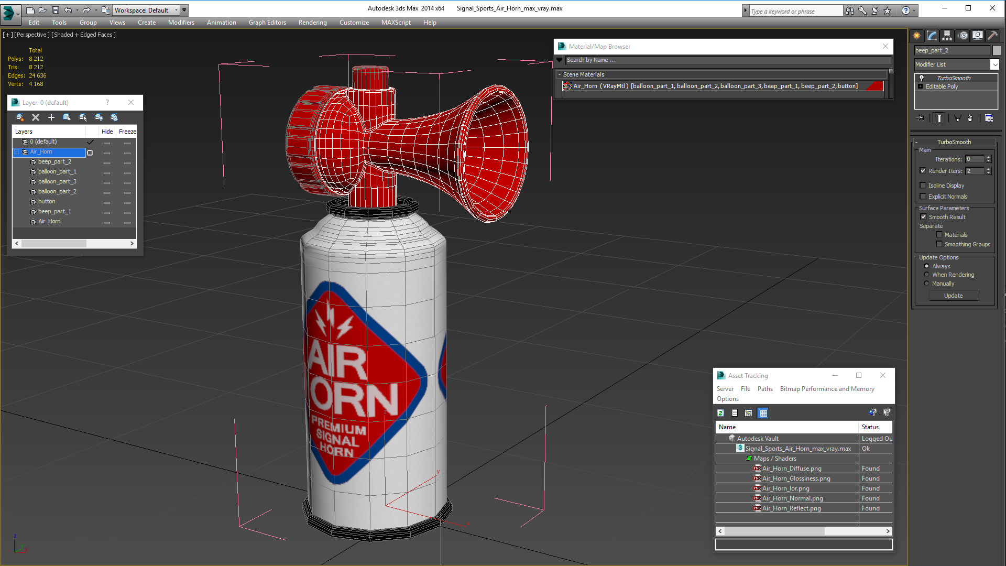Click Remove Modifier trash icon

[970, 118]
